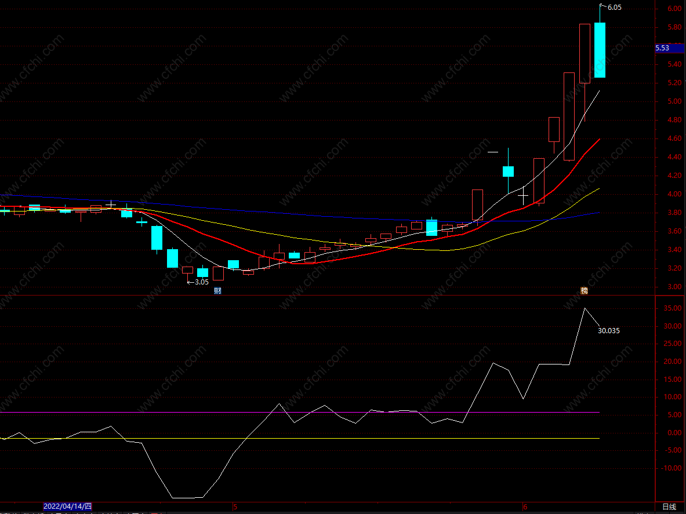The height and width of the screenshot is (514, 686).
Task: Click the 榜 ranking marker icon
Action: 584,291
